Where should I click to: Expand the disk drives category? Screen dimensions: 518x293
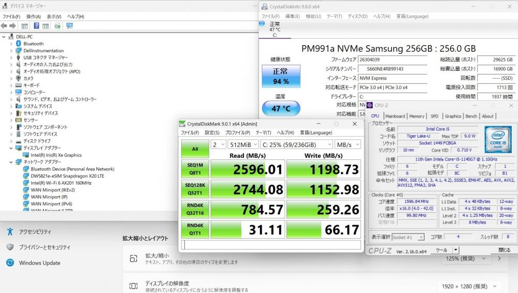pos(11,141)
